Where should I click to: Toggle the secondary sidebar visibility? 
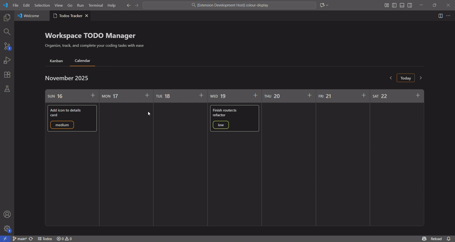click(x=409, y=5)
